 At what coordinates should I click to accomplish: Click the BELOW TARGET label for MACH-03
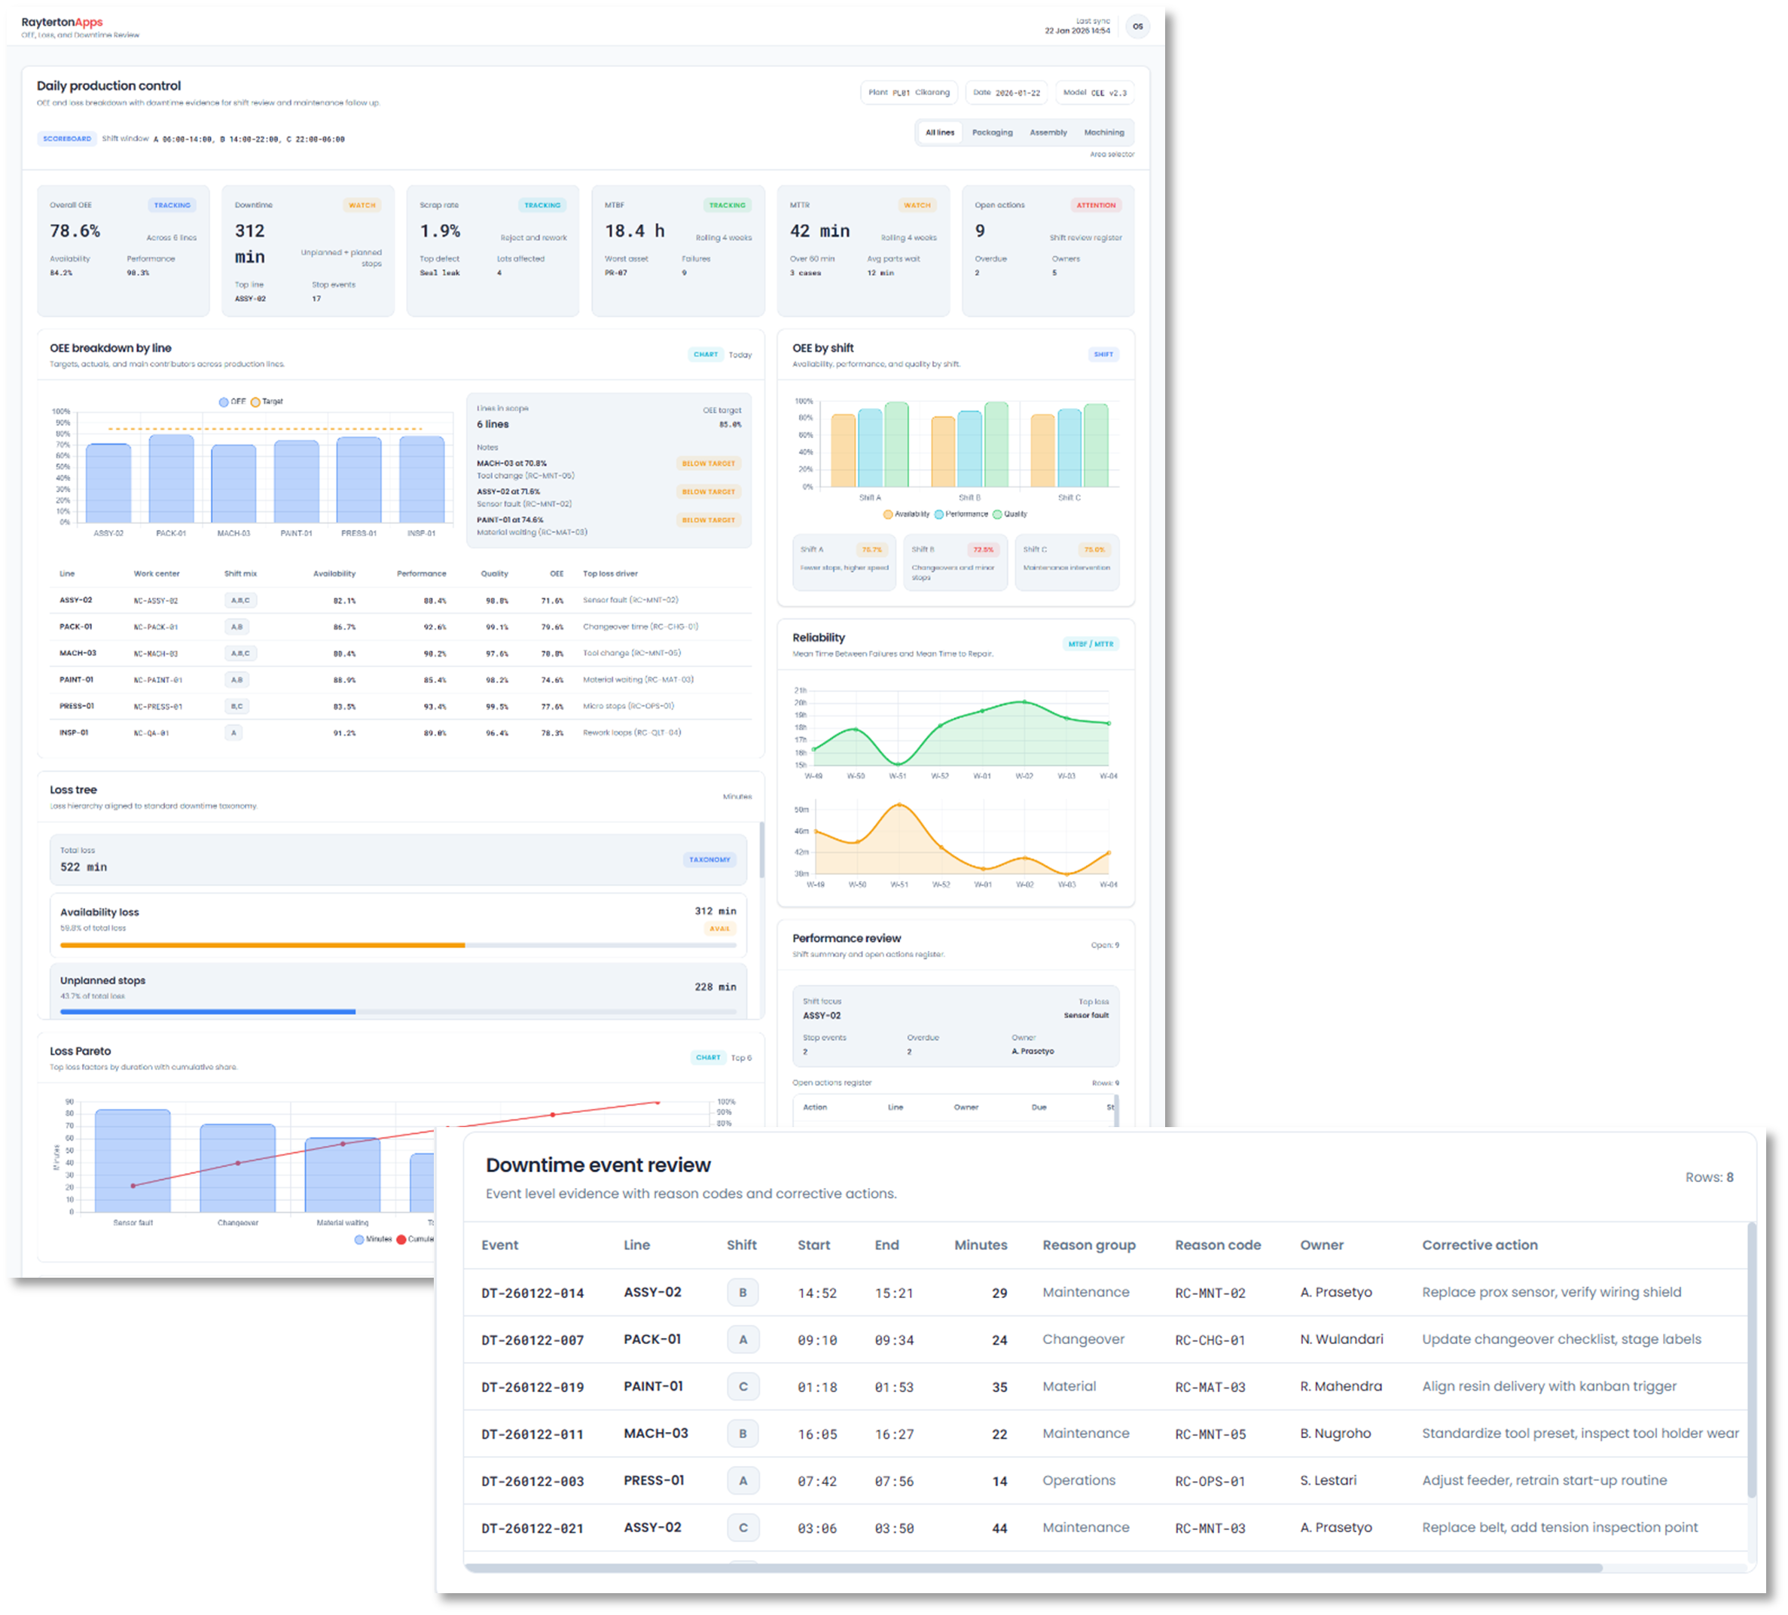pyautogui.click(x=707, y=463)
